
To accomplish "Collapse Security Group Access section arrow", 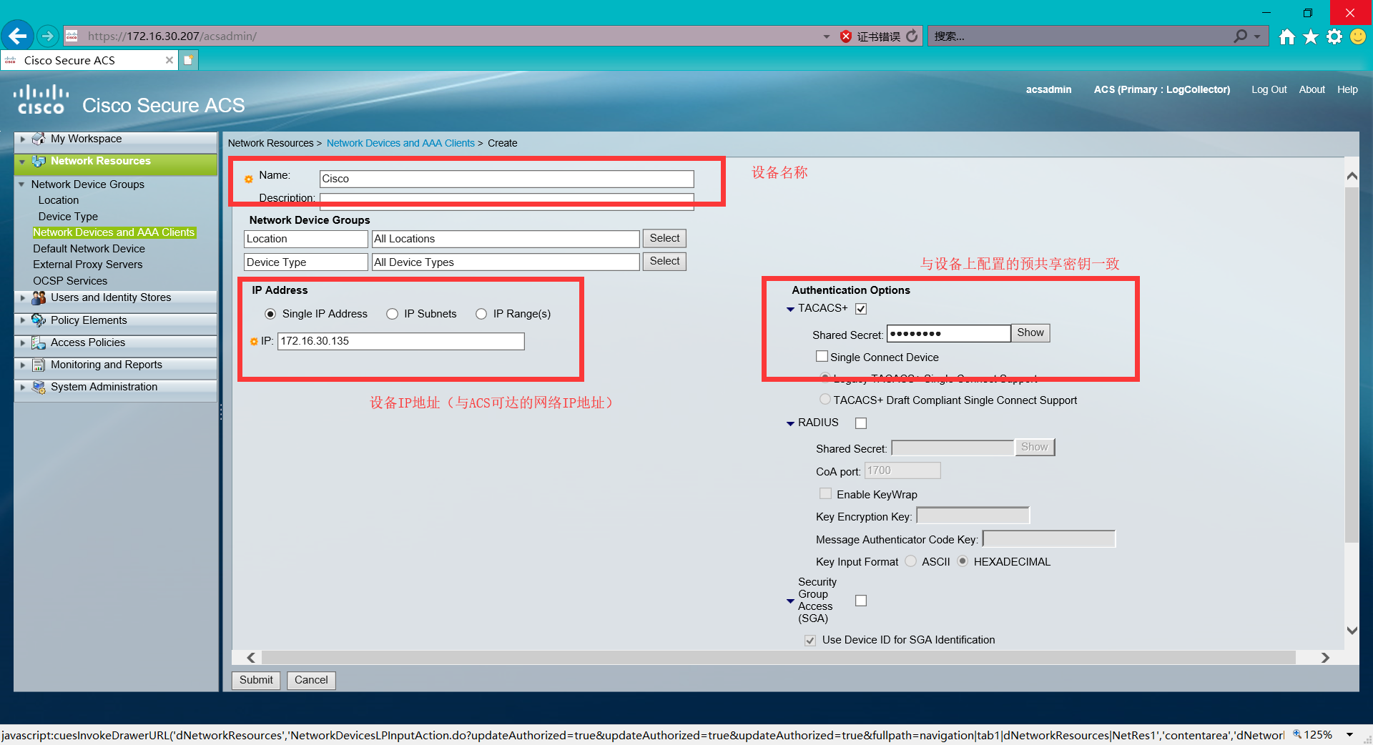I will [x=790, y=601].
